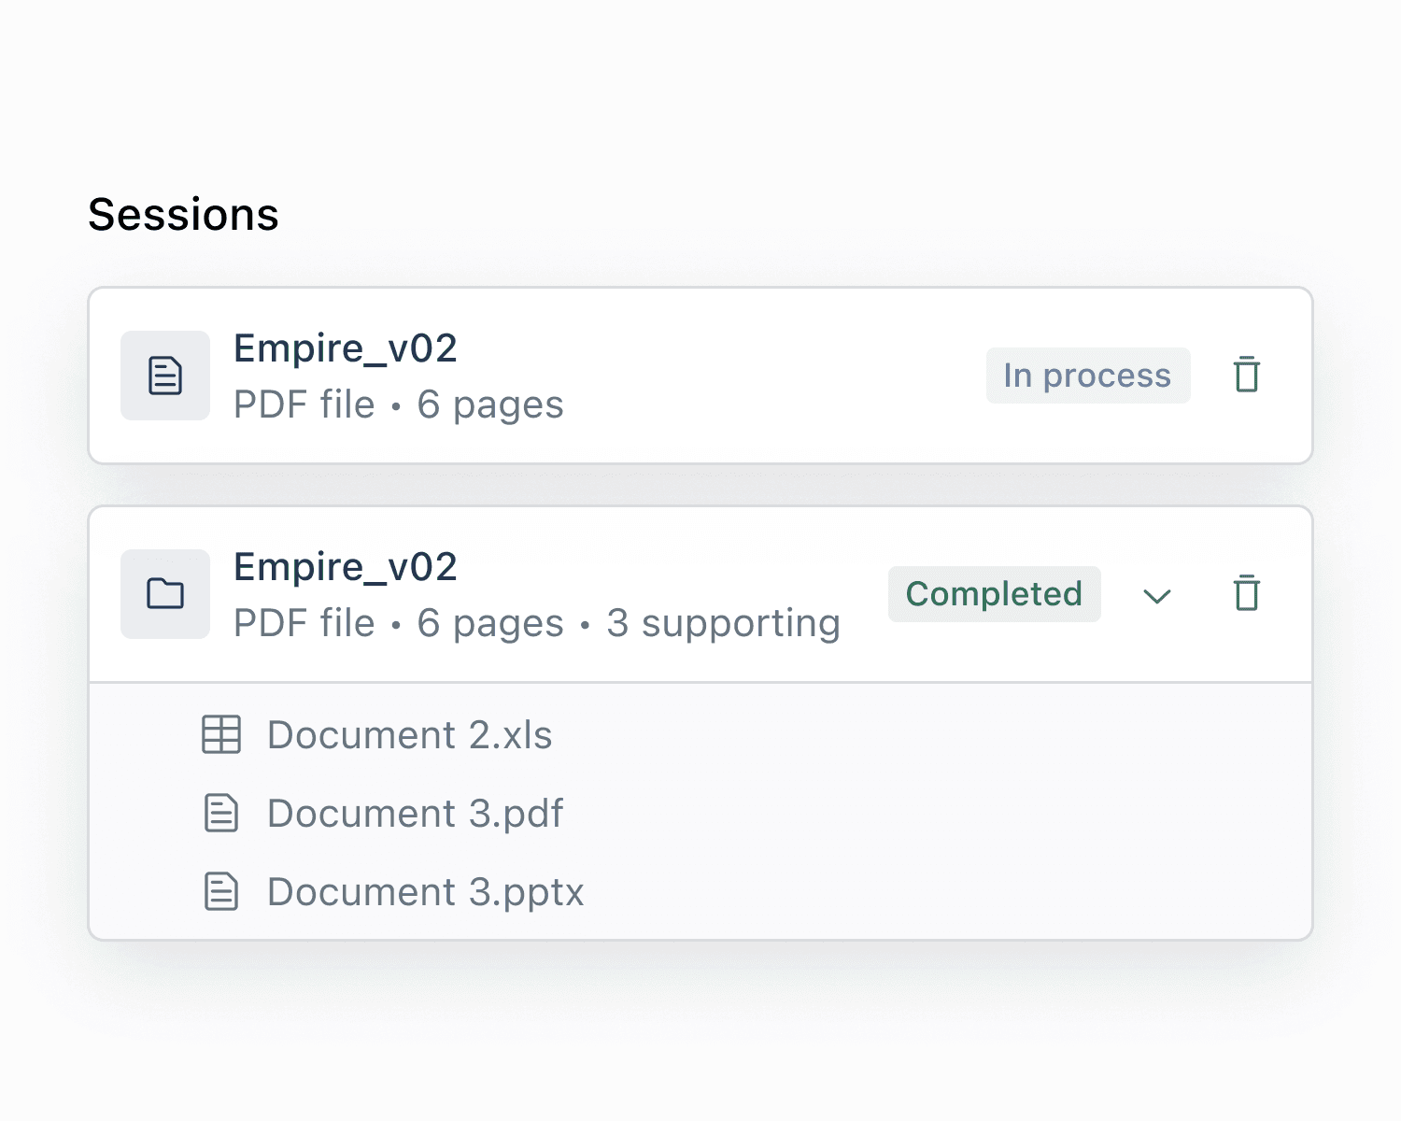Click the Sessions heading
The width and height of the screenshot is (1401, 1121).
coord(183,215)
